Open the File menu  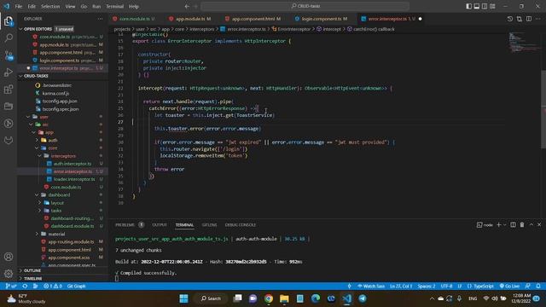tap(19, 6)
